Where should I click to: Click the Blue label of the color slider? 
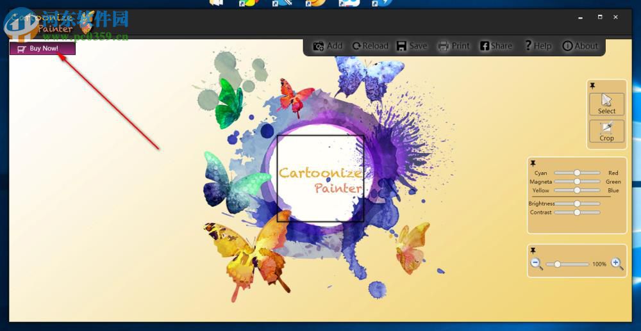click(613, 190)
